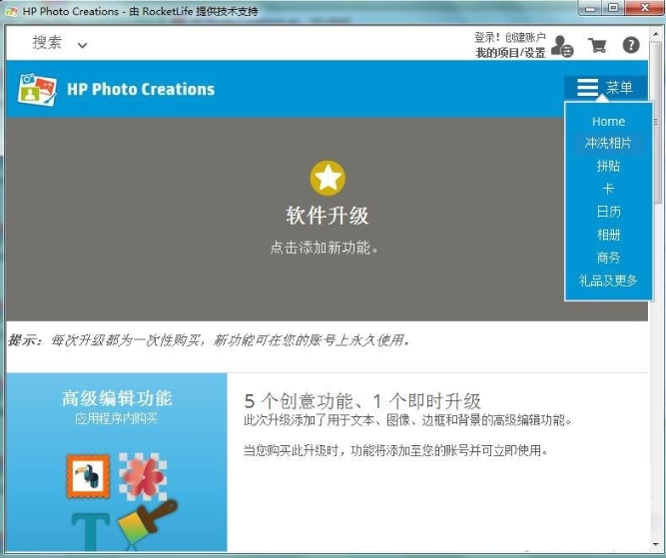The height and width of the screenshot is (558, 666).
Task: Click scrollbar up arrow
Action: point(656,33)
